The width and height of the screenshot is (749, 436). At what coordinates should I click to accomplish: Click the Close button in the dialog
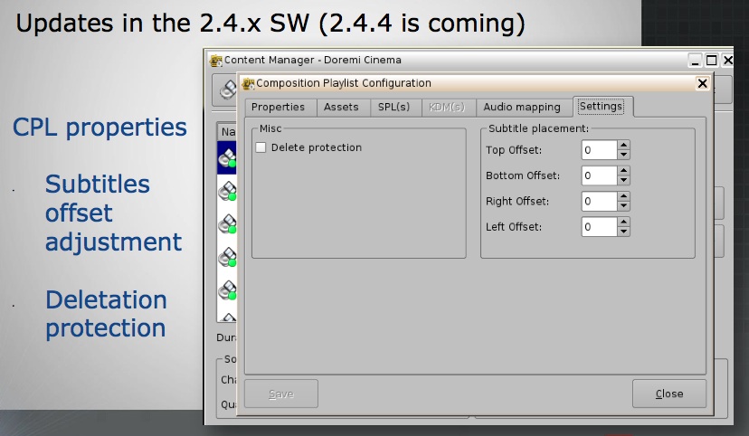coord(669,393)
